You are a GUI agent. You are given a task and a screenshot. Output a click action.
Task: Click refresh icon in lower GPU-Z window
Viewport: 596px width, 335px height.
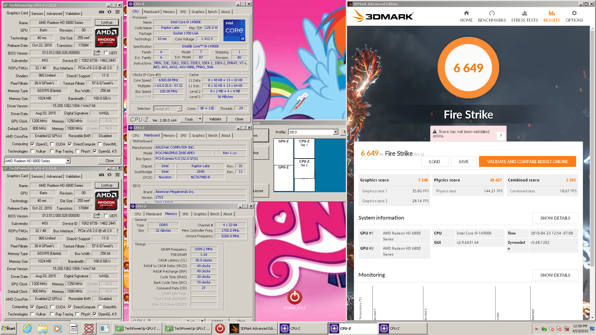click(x=109, y=175)
